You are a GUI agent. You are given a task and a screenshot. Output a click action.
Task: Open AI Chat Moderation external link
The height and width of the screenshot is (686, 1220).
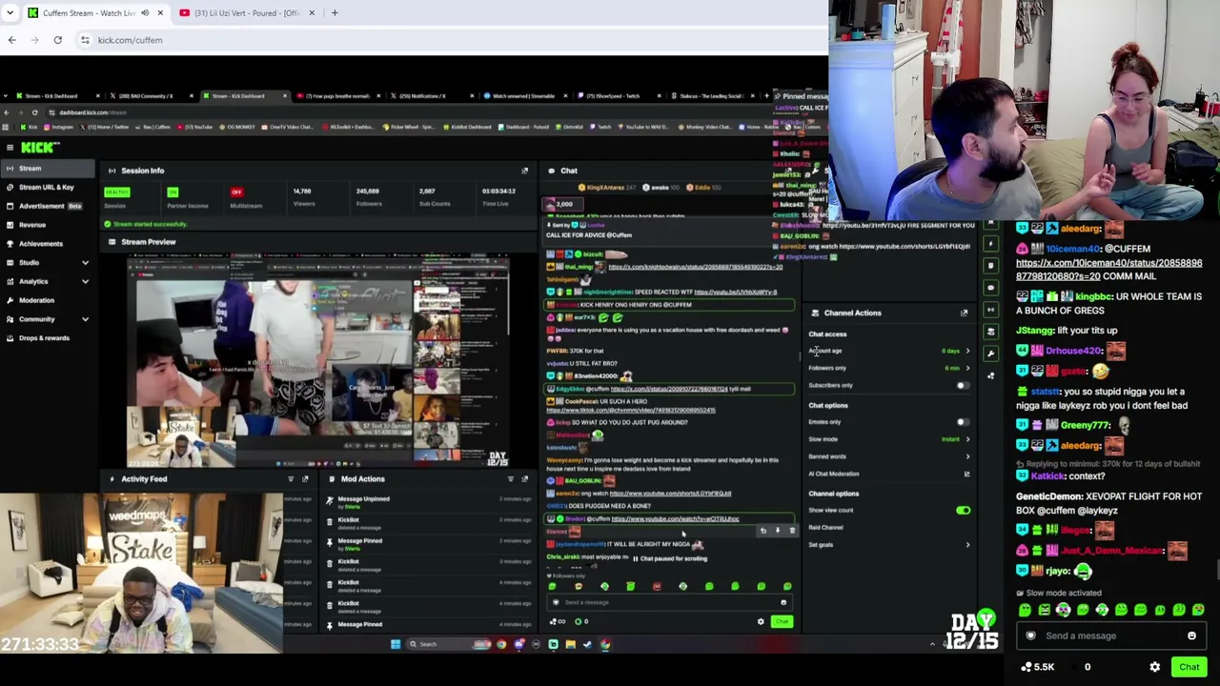(966, 474)
